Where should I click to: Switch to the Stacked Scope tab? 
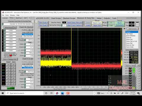pos(69,18)
